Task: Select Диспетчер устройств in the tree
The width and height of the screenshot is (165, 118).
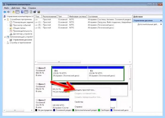Action: [x=23, y=34]
